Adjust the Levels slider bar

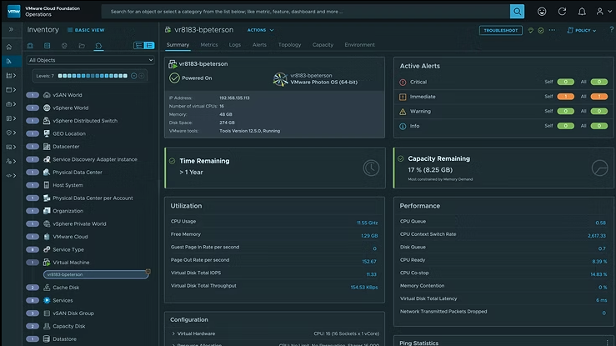92,76
